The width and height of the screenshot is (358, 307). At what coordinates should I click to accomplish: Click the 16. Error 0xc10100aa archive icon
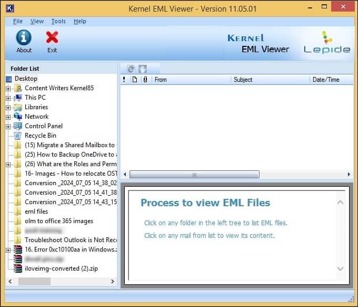tap(18, 250)
